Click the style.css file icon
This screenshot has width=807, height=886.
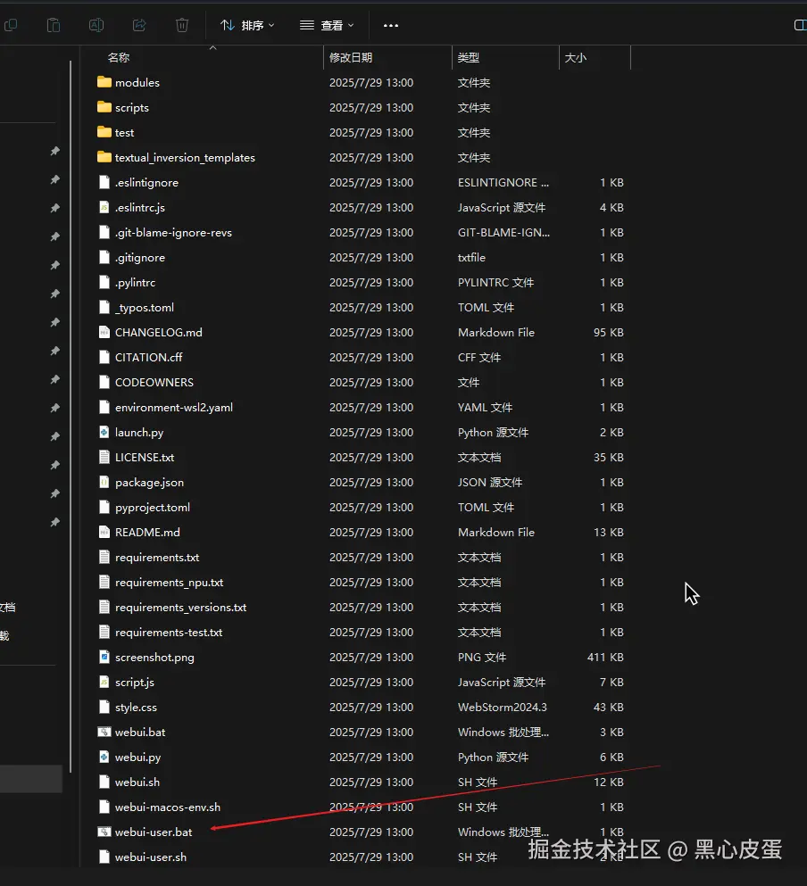(104, 707)
